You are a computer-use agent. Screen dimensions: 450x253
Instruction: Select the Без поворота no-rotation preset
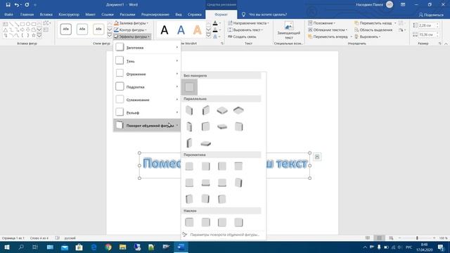[x=189, y=87]
